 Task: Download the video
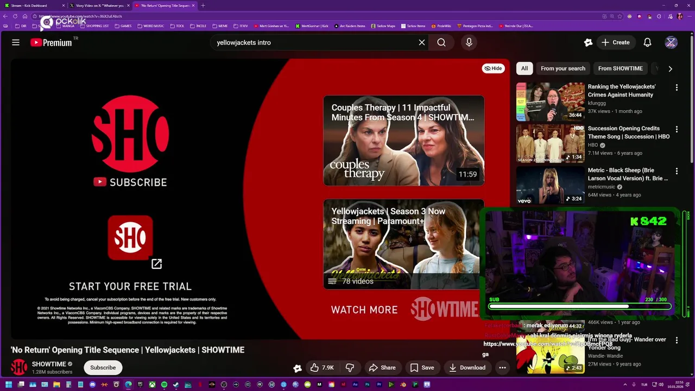coord(467,368)
